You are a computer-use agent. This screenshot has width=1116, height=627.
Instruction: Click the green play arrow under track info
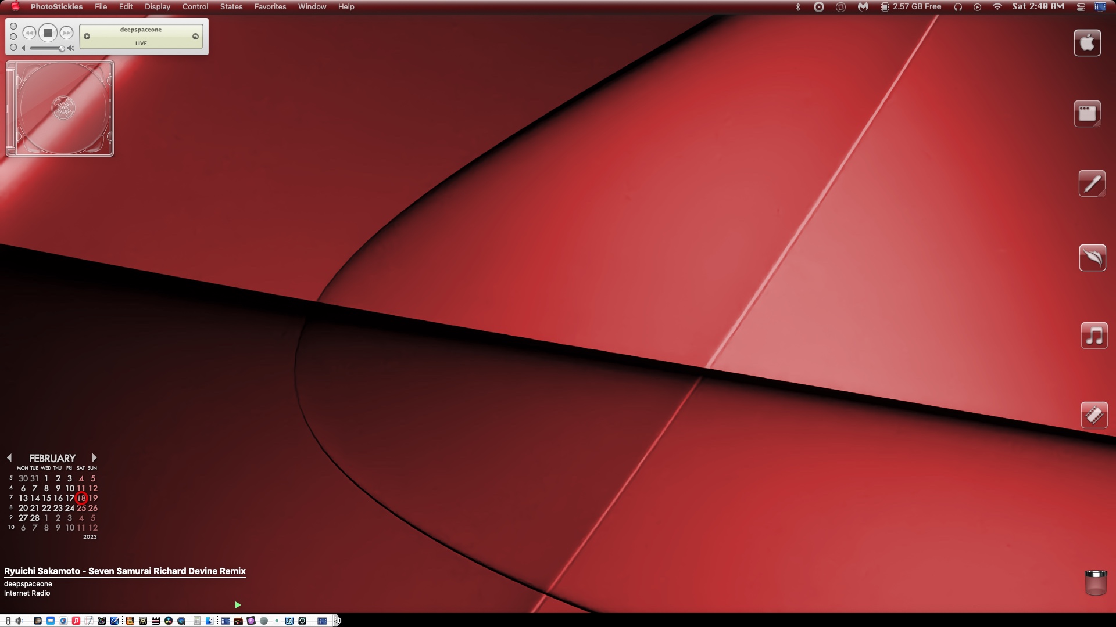click(238, 605)
